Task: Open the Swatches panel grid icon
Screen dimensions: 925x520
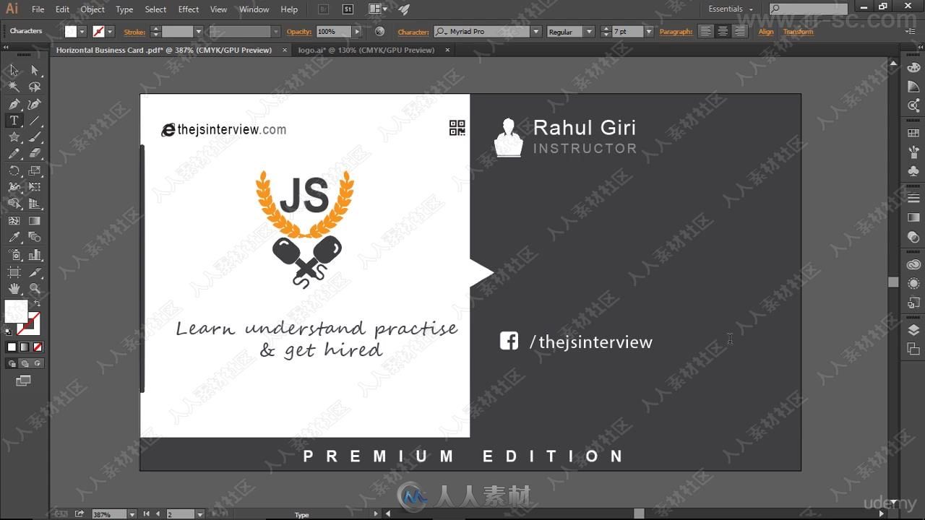Action: pyautogui.click(x=913, y=134)
